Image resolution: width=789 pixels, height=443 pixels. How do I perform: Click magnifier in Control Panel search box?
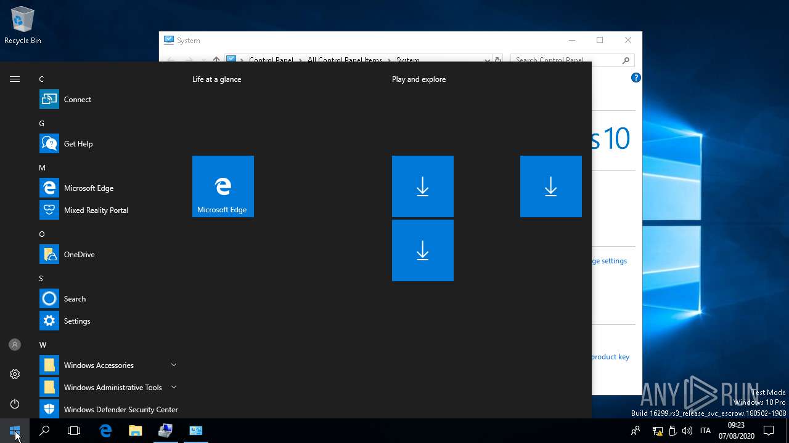tap(626, 60)
